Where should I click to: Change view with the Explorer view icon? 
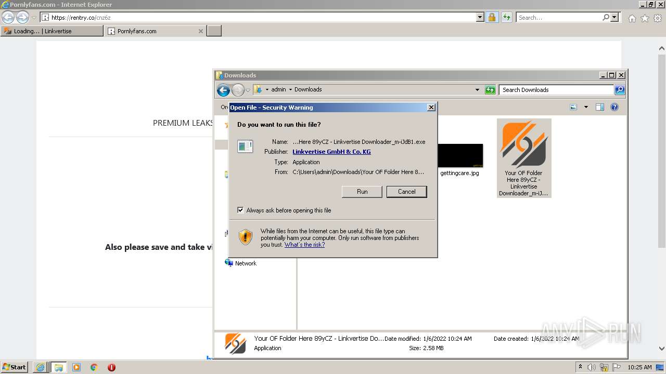point(573,107)
